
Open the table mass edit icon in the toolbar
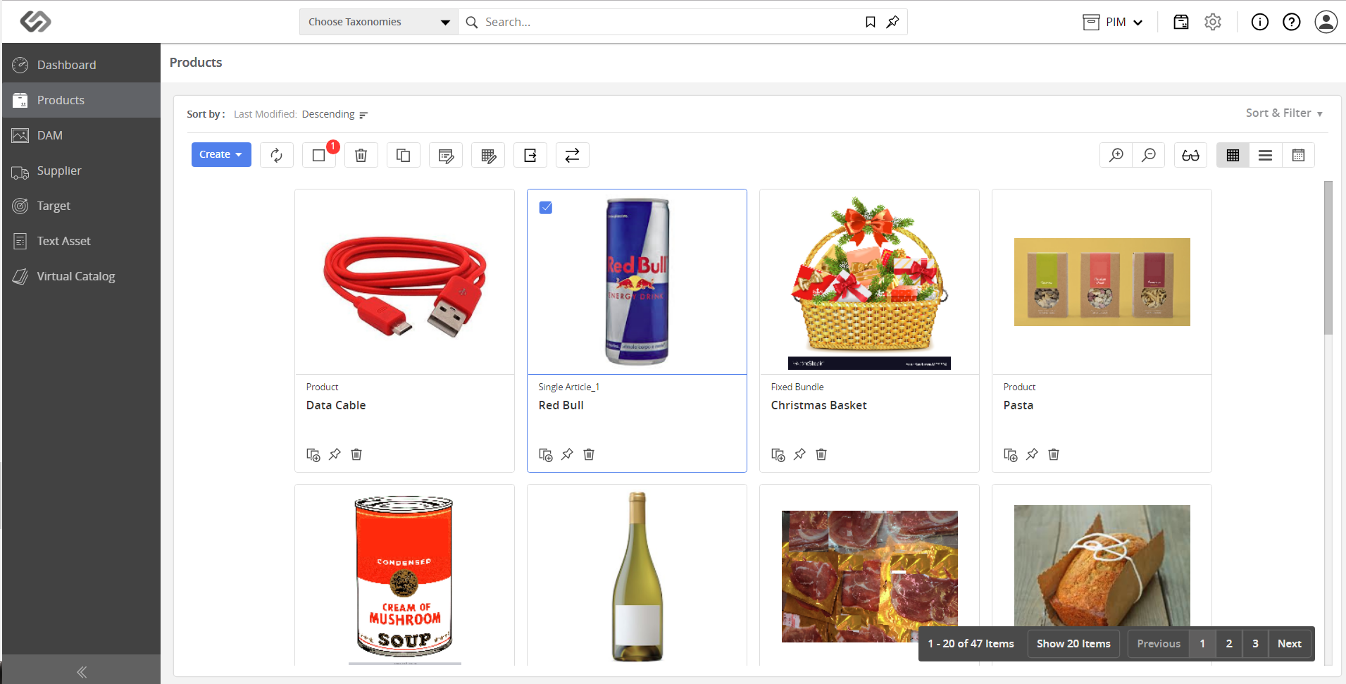pos(488,155)
